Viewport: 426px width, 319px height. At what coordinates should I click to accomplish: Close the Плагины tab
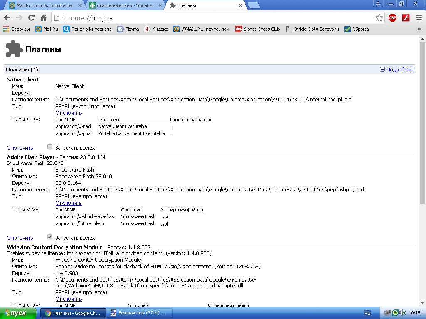click(x=240, y=5)
